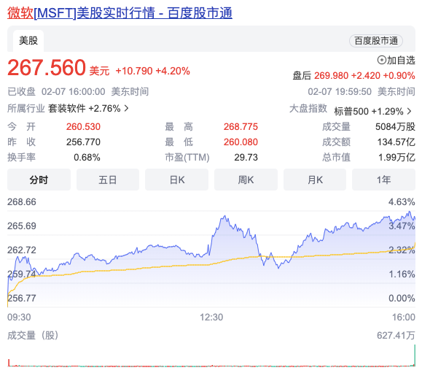The width and height of the screenshot is (422, 373).
Task: Click the 盘后 269.980 after-hours price
Action: (x=331, y=75)
